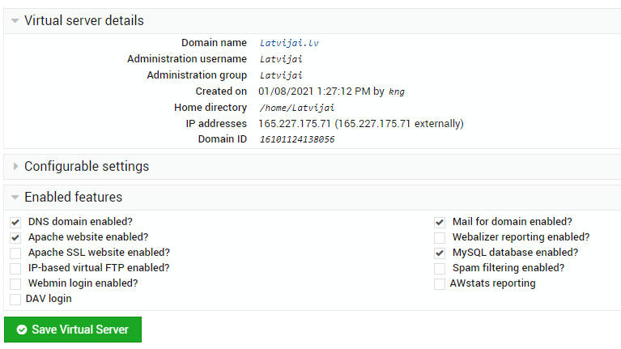621x349 pixels.
Task: Tick the Webmin login enabled checkbox
Action: 15,284
